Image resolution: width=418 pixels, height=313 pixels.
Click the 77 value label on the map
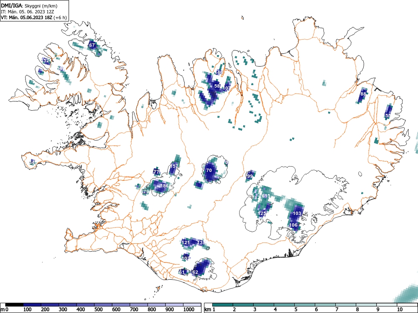(156, 172)
